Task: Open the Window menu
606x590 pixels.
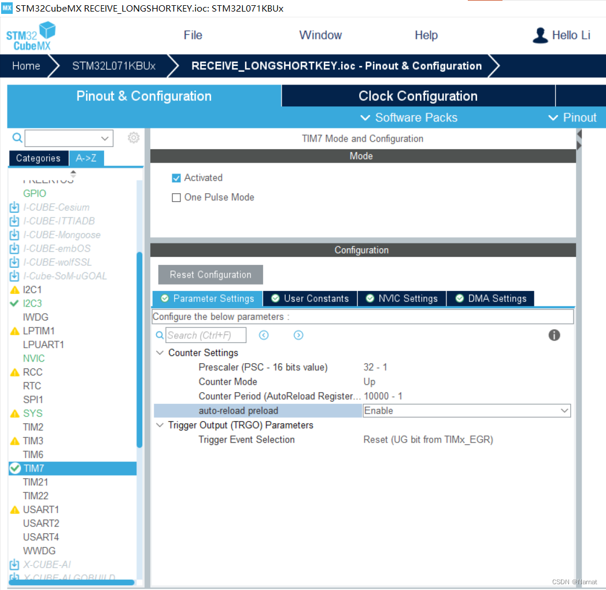Action: [x=320, y=35]
